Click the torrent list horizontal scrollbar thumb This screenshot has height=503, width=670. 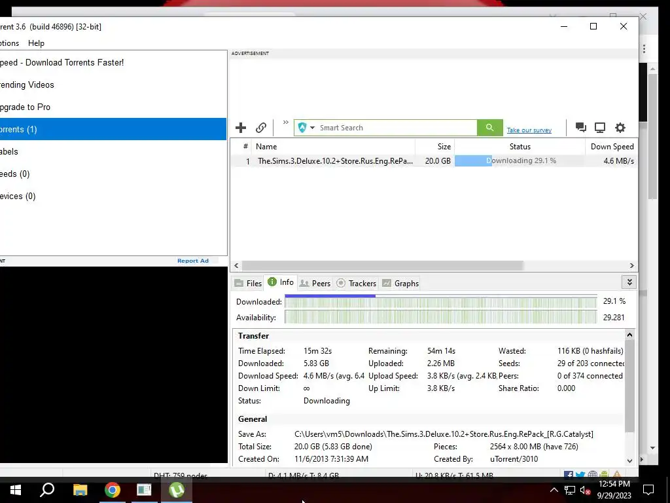(382, 266)
